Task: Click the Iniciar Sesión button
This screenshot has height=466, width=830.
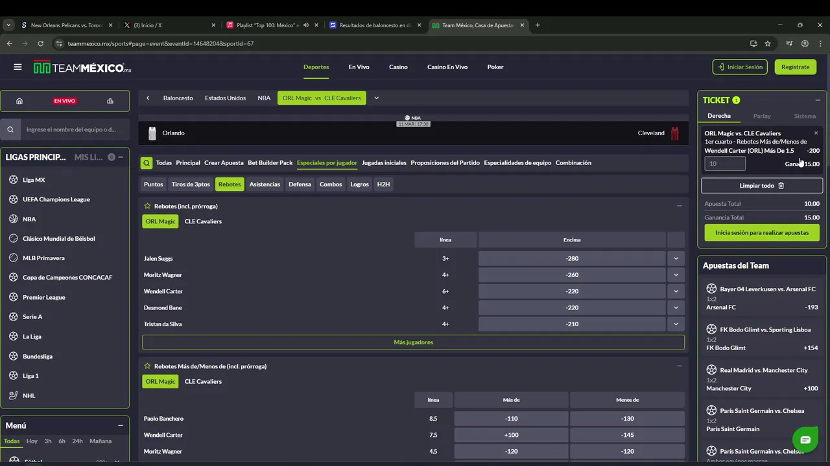Action: coord(740,67)
